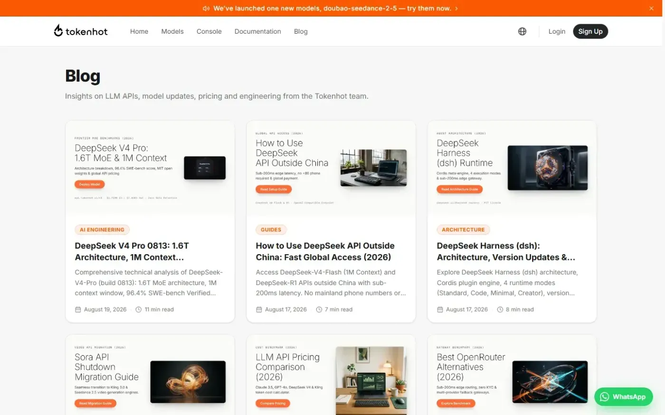Click Read Setup Guide button
665x415 pixels.
pyautogui.click(x=274, y=189)
